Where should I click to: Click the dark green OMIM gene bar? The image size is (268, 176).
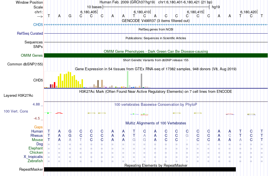coord(156,55)
